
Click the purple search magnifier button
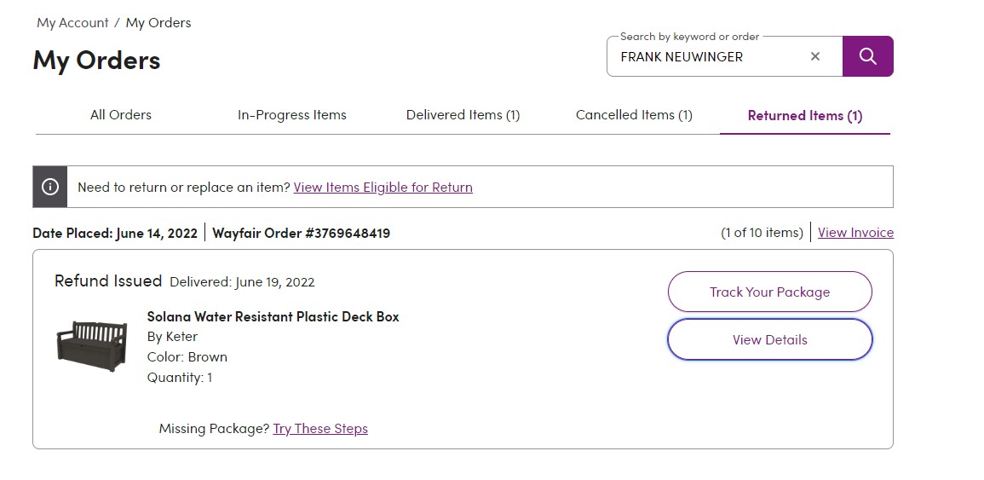pyautogui.click(x=867, y=56)
